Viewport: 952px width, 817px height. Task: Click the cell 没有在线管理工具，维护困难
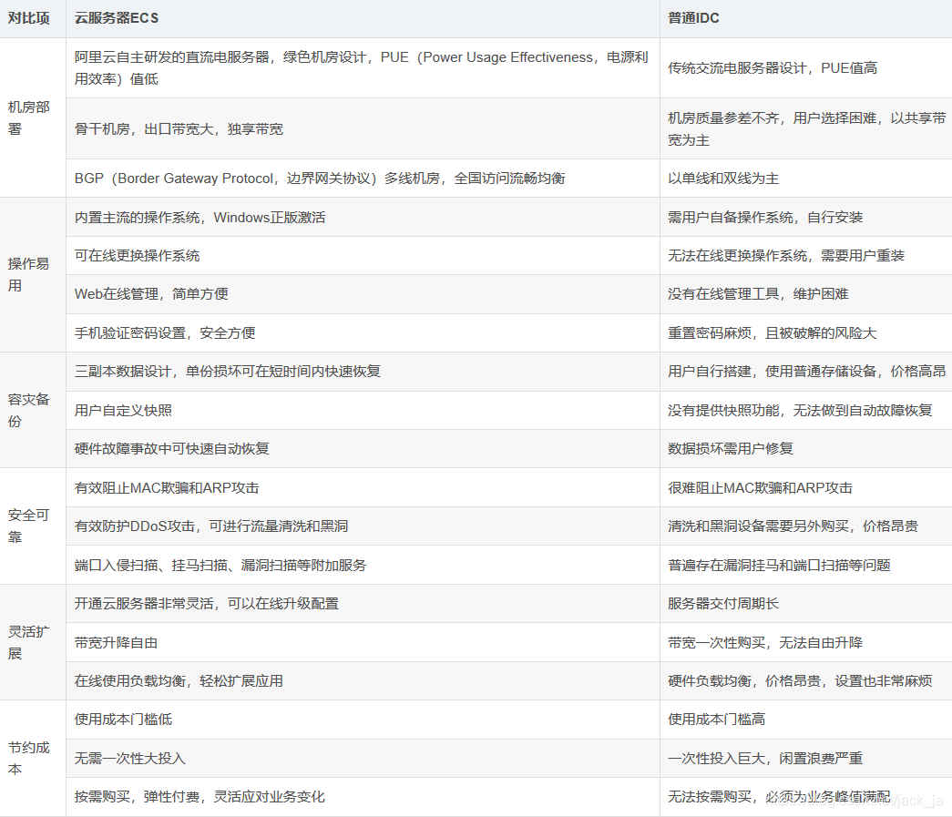click(x=806, y=294)
